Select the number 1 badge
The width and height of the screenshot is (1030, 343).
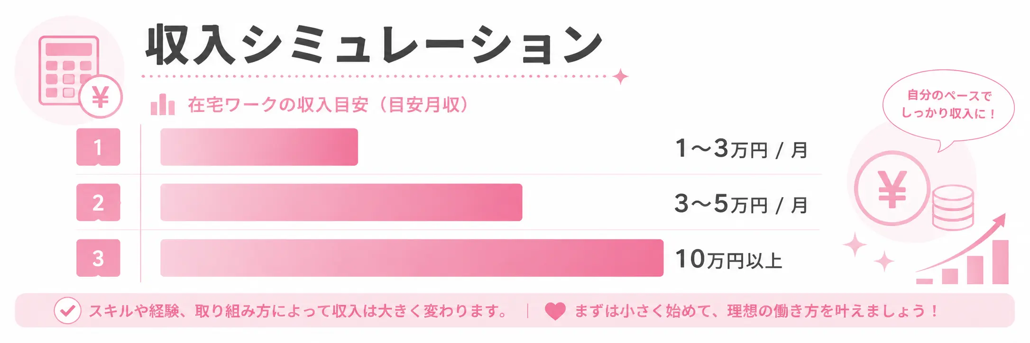point(98,147)
